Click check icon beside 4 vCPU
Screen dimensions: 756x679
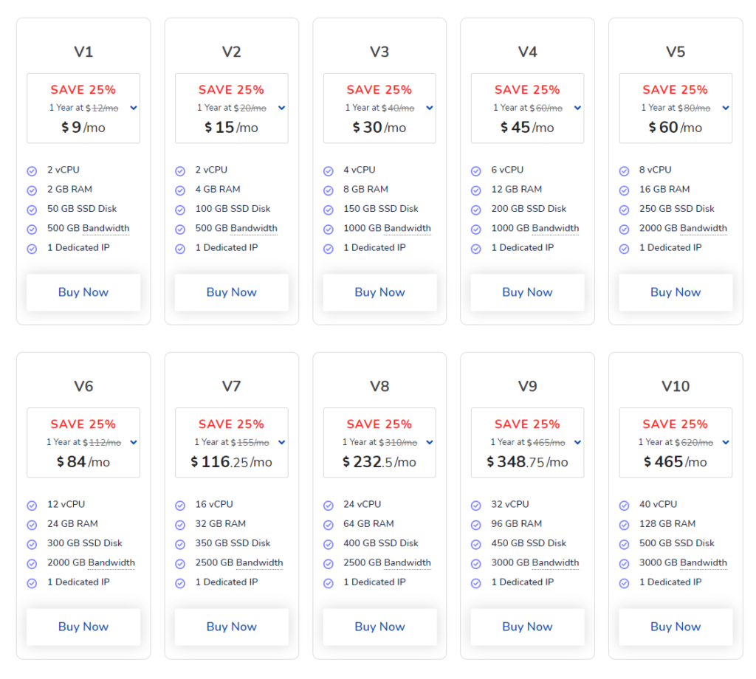point(329,171)
